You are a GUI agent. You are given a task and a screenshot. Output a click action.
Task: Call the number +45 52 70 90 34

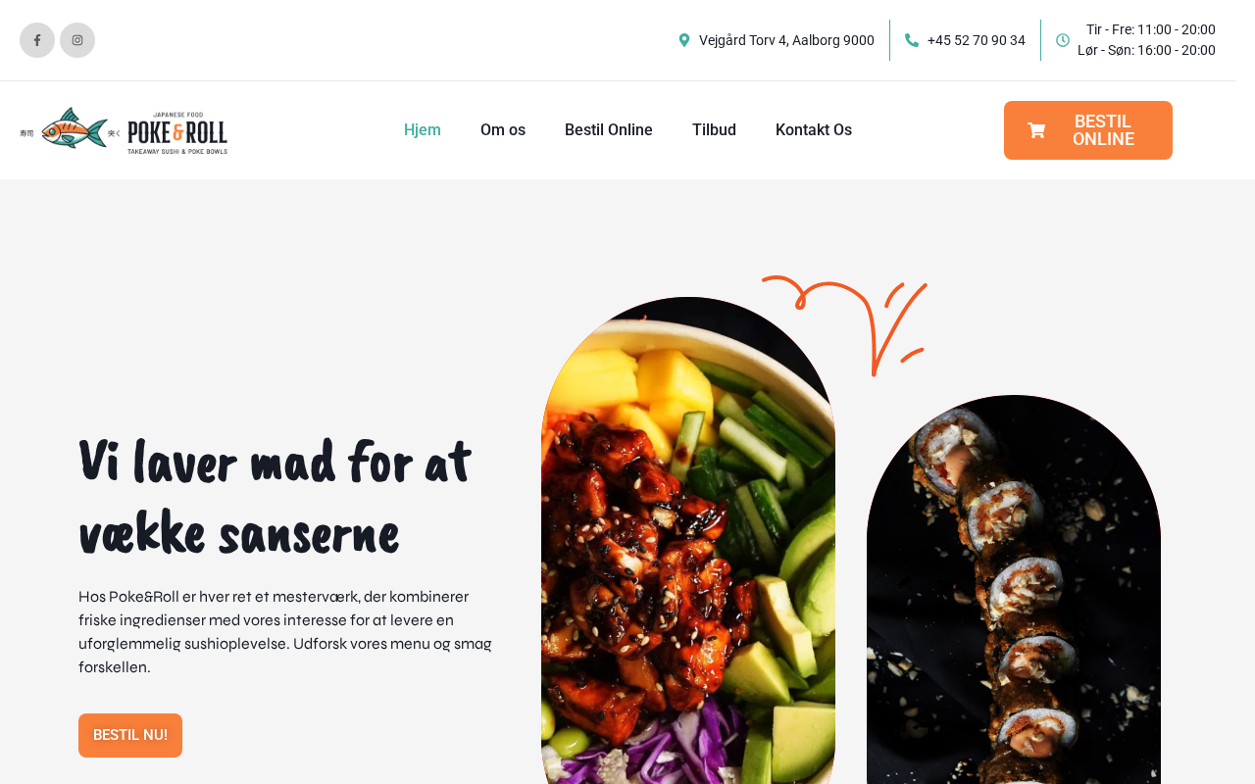977,40
